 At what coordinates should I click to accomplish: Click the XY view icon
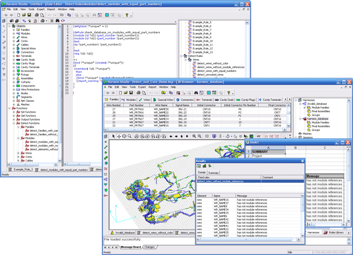click(266, 136)
